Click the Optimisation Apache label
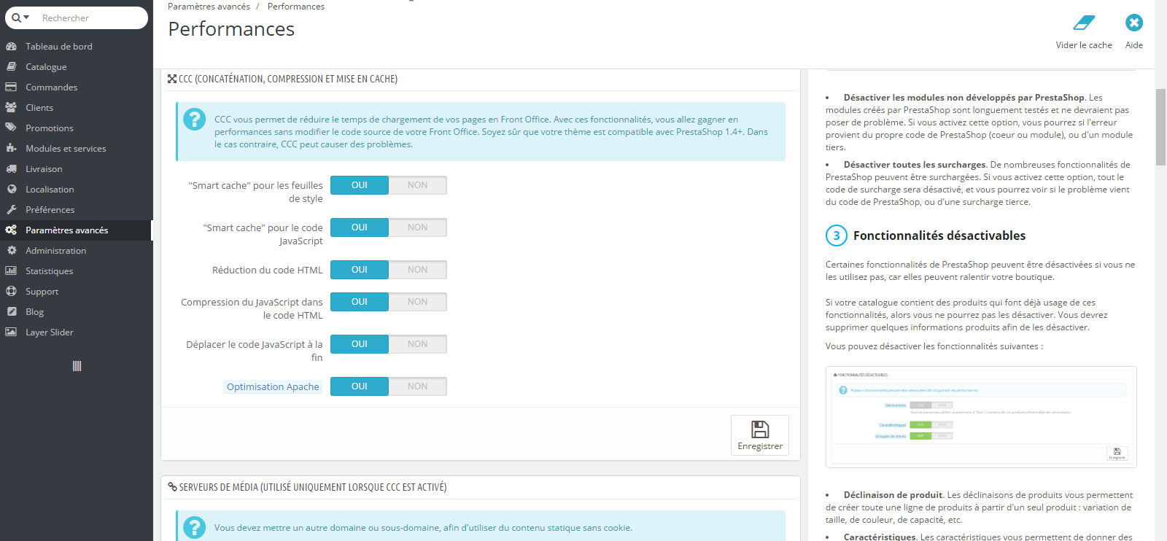The height and width of the screenshot is (541, 1167). [273, 386]
